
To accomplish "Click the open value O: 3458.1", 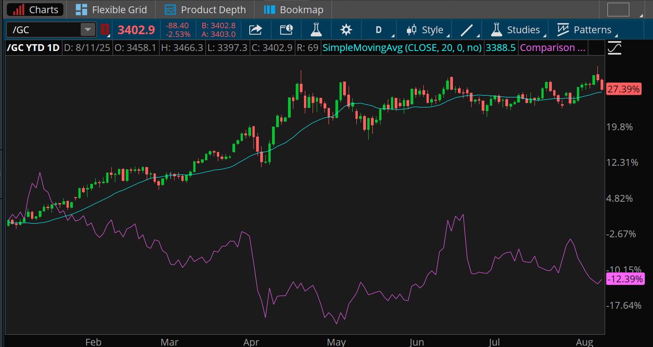I will click(x=135, y=47).
